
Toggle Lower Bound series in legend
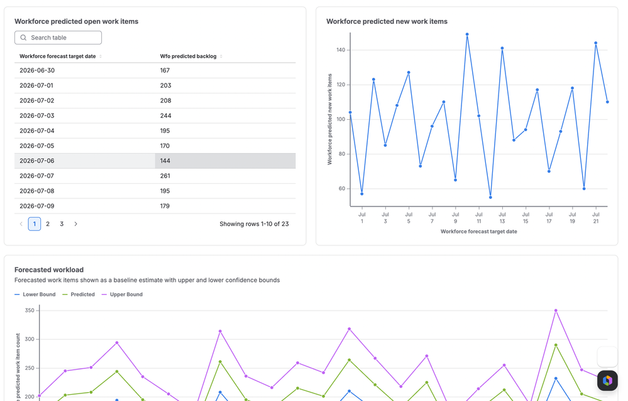(x=35, y=294)
